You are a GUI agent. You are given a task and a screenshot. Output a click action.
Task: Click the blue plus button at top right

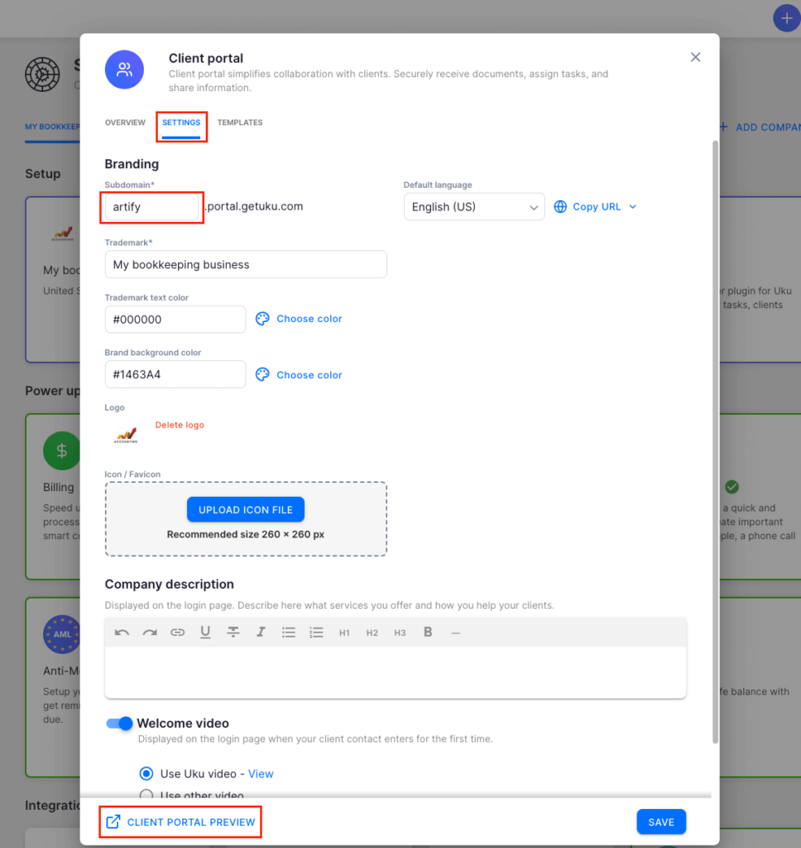(786, 18)
